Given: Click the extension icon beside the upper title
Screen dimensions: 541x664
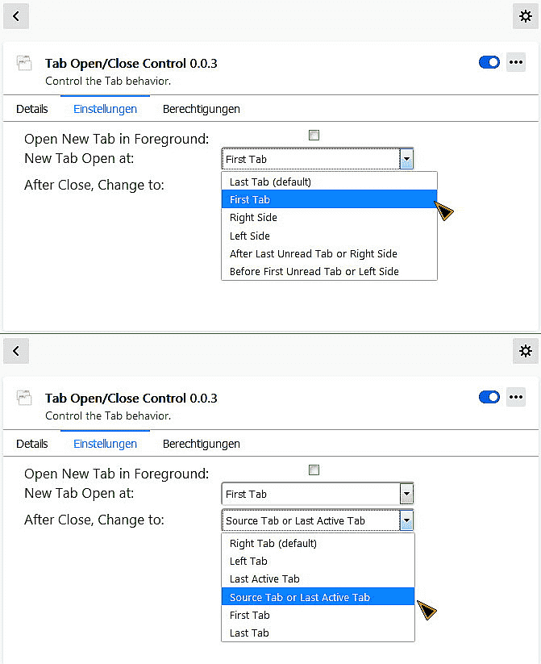Looking at the screenshot, I should click(x=24, y=62).
